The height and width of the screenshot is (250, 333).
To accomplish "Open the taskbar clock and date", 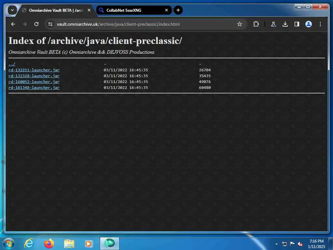I will (x=316, y=244).
